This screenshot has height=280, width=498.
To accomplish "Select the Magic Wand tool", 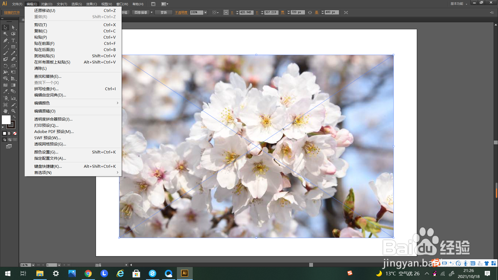I will [x=5, y=34].
